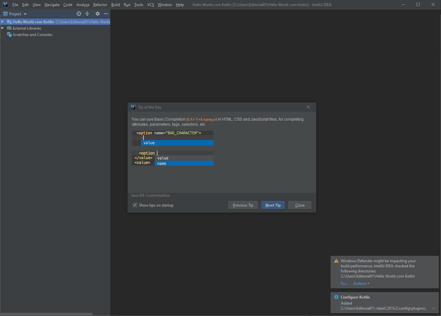
Task: Uncheck Show tips on startup
Action: tap(135, 205)
